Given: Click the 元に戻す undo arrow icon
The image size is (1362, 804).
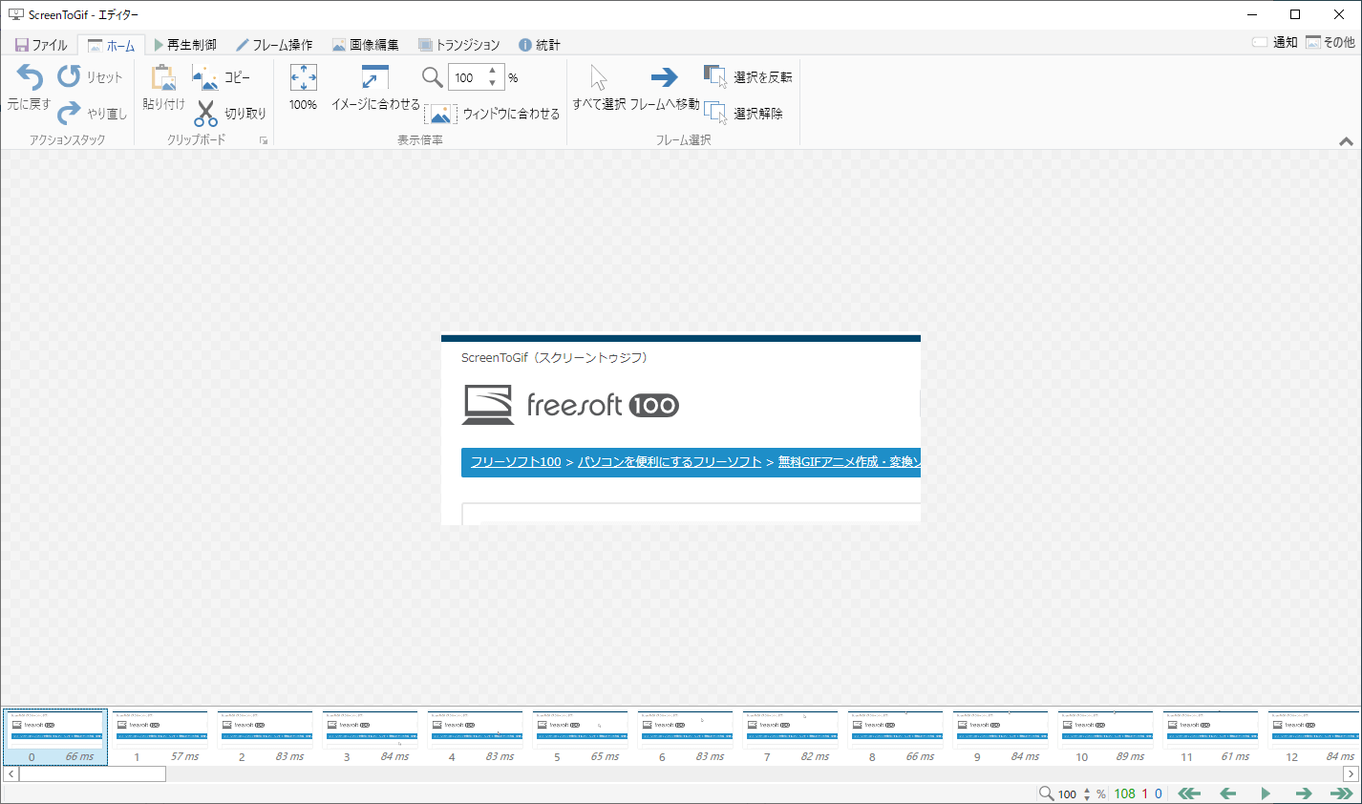Looking at the screenshot, I should [x=30, y=77].
